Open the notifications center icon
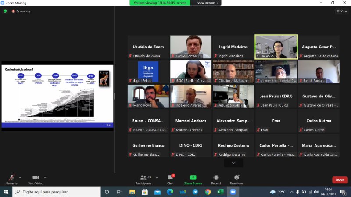Image resolution: width=351 pixels, height=197 pixels. (x=343, y=192)
